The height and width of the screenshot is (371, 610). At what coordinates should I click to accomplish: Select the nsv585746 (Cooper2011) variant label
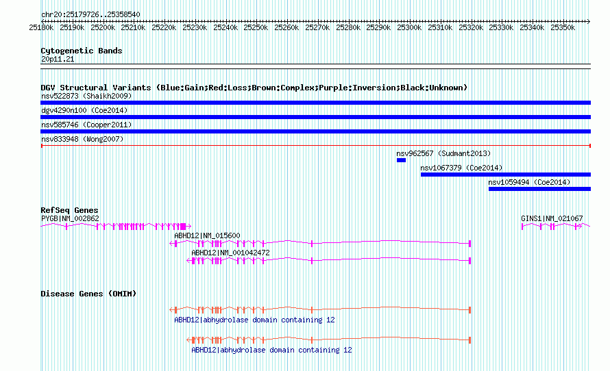(x=86, y=125)
